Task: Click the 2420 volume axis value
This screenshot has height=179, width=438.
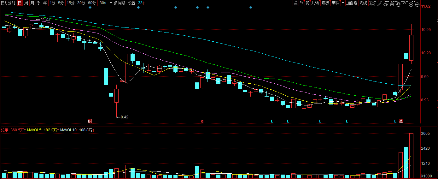Action: [426, 148]
